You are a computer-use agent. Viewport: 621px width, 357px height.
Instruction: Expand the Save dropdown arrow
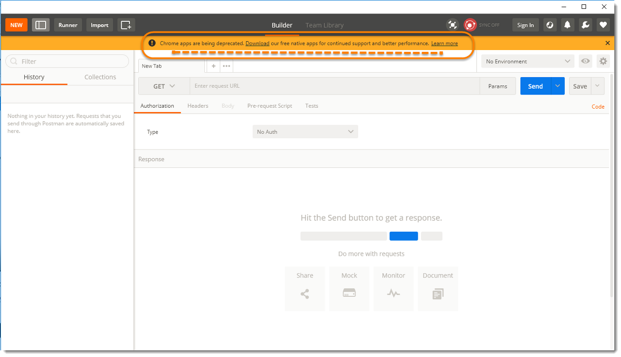598,86
